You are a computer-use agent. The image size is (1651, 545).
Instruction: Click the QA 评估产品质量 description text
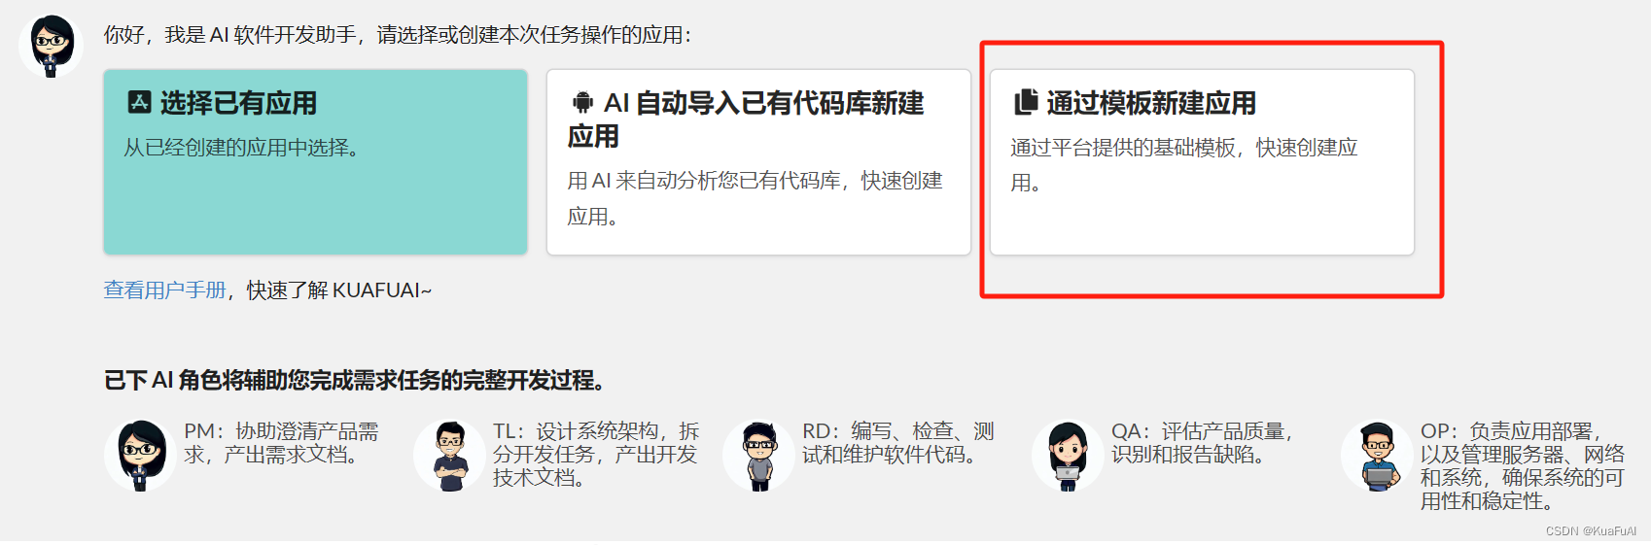1202,443
